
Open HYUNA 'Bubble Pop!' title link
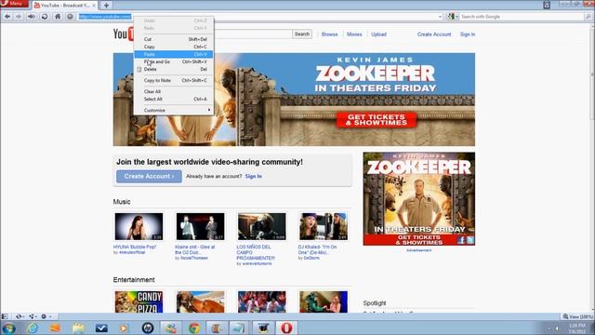135,247
